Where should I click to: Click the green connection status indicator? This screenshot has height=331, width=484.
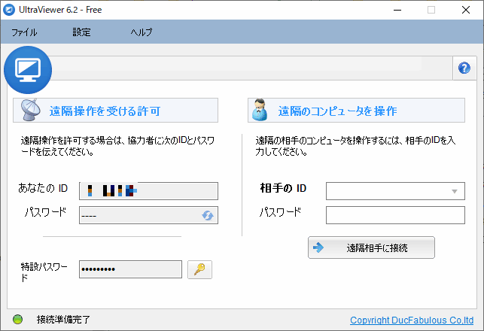tap(17, 319)
